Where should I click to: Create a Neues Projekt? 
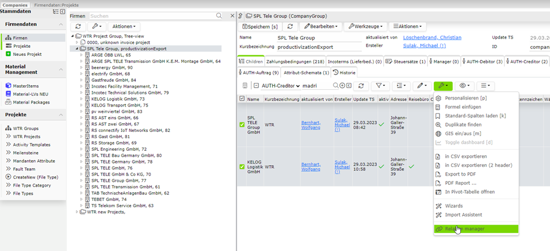point(28,54)
